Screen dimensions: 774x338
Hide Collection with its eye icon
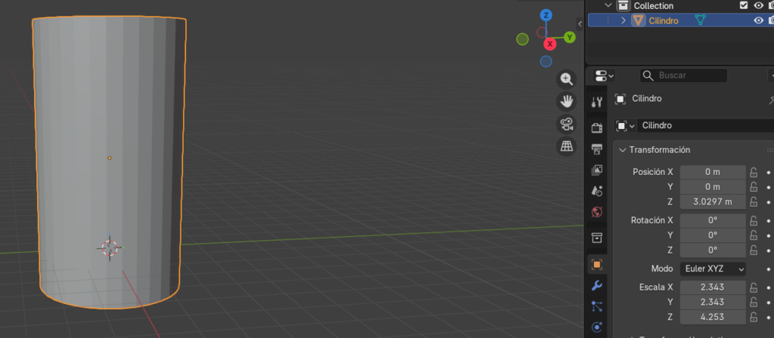click(759, 5)
